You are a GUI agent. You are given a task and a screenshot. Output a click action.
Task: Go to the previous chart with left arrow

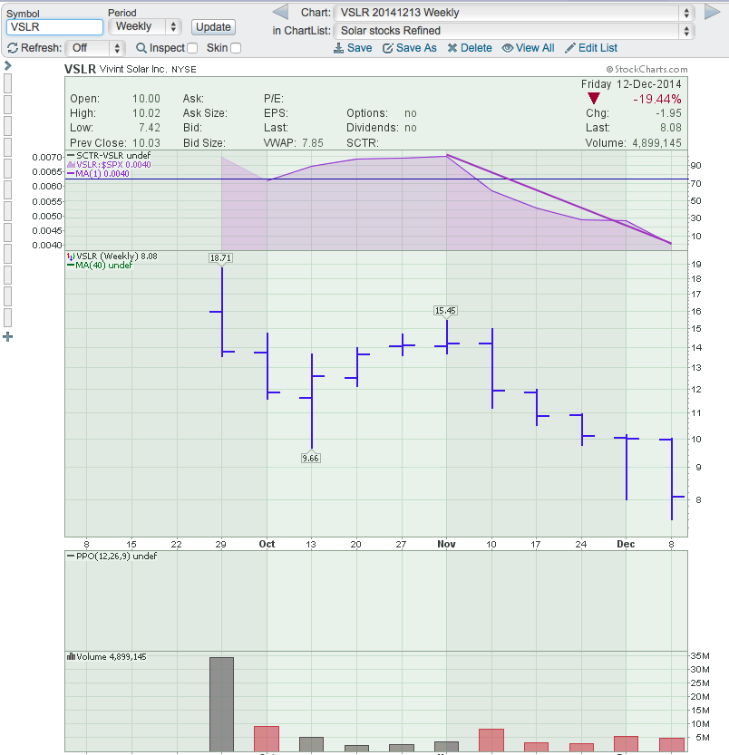(x=280, y=12)
